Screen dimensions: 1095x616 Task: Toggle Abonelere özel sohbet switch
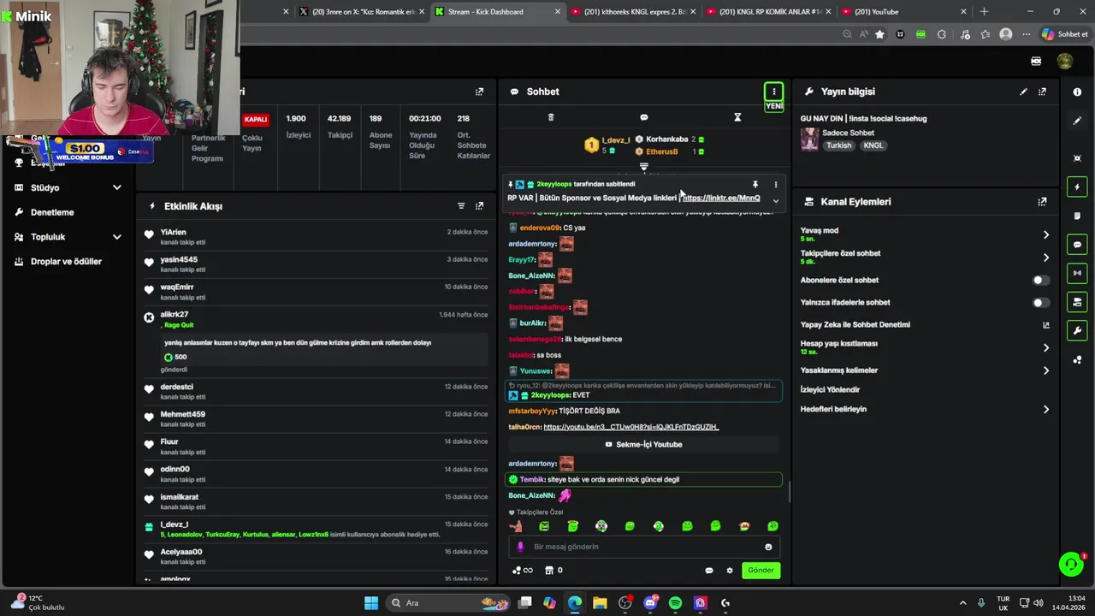(1040, 280)
